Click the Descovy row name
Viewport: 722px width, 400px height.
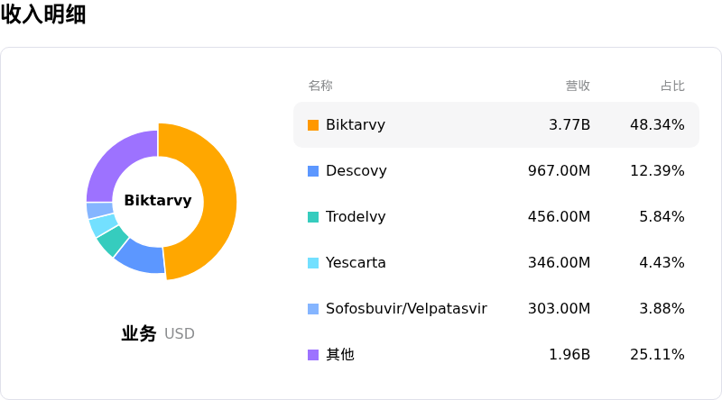[356, 171]
